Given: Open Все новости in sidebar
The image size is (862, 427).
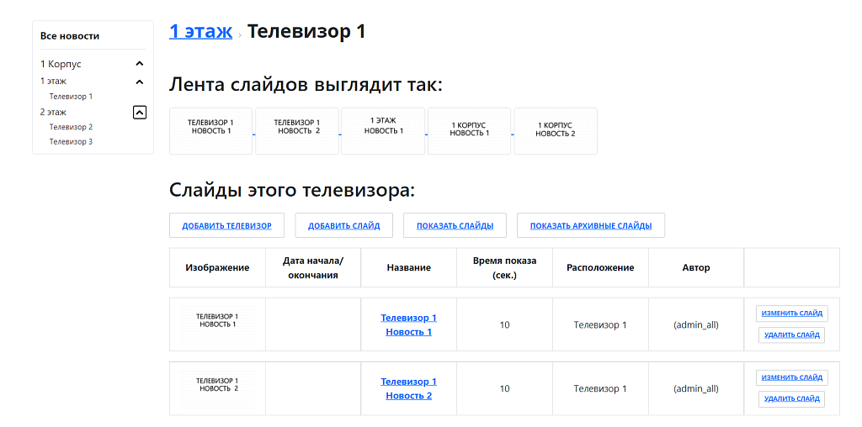Looking at the screenshot, I should point(70,36).
